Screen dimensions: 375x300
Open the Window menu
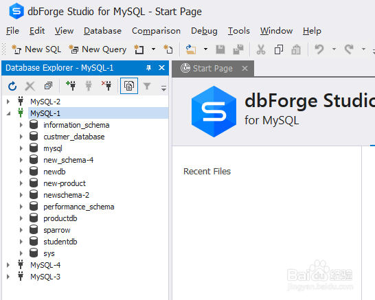[x=276, y=31]
